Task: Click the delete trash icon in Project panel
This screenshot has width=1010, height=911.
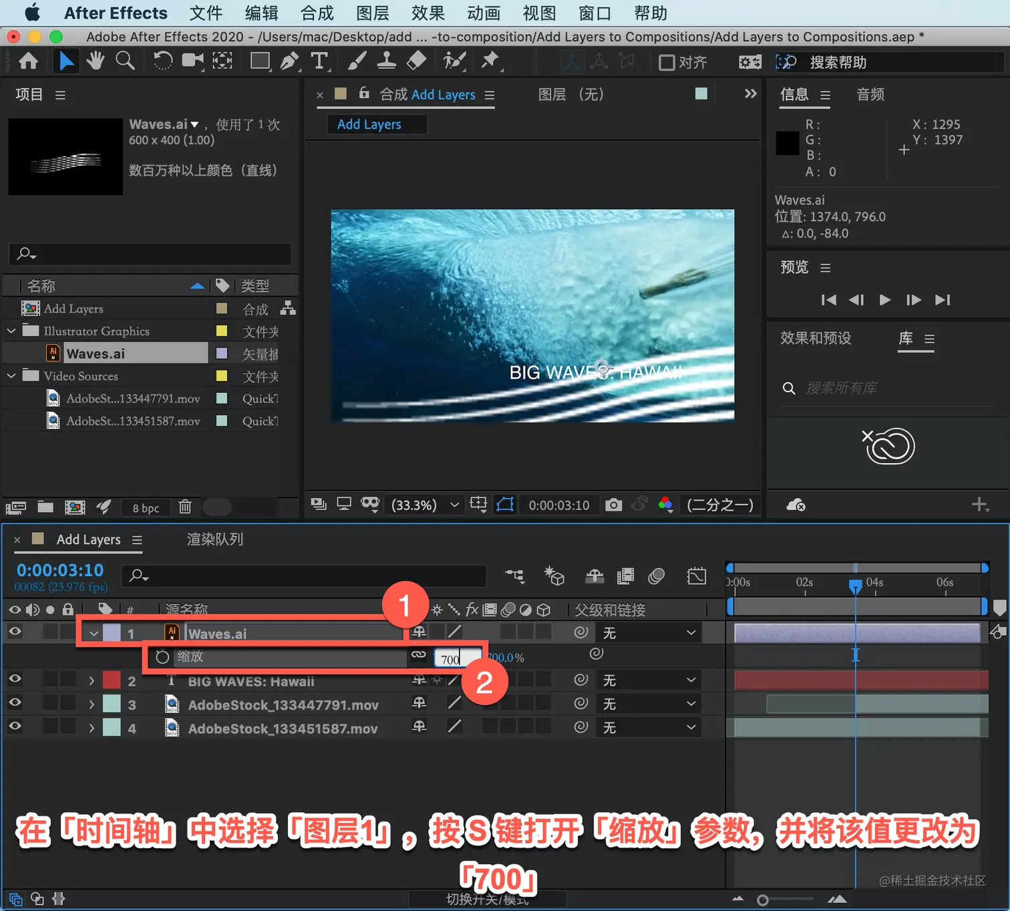Action: pos(185,507)
